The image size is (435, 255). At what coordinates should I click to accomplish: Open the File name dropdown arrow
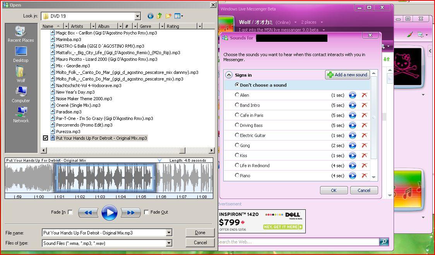[x=169, y=233]
